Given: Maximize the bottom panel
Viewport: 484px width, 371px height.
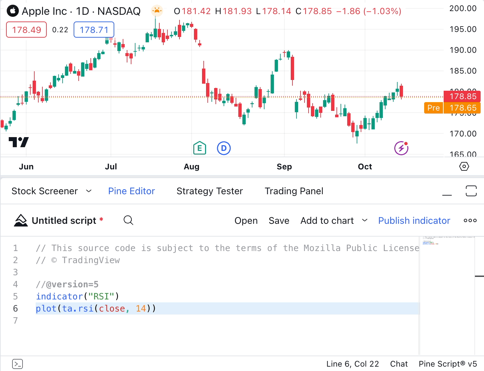Looking at the screenshot, I should 471,191.
